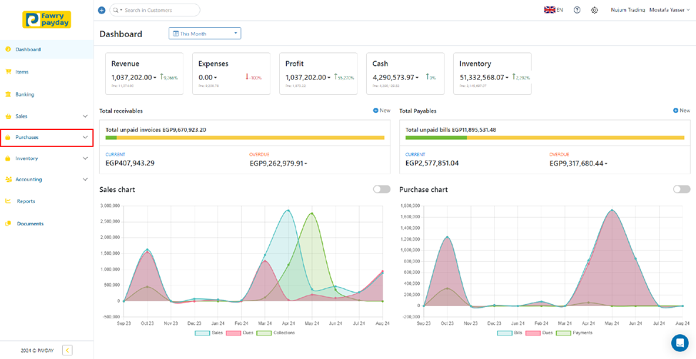Click the blue plus quick-add icon
The image size is (696, 359).
[101, 11]
